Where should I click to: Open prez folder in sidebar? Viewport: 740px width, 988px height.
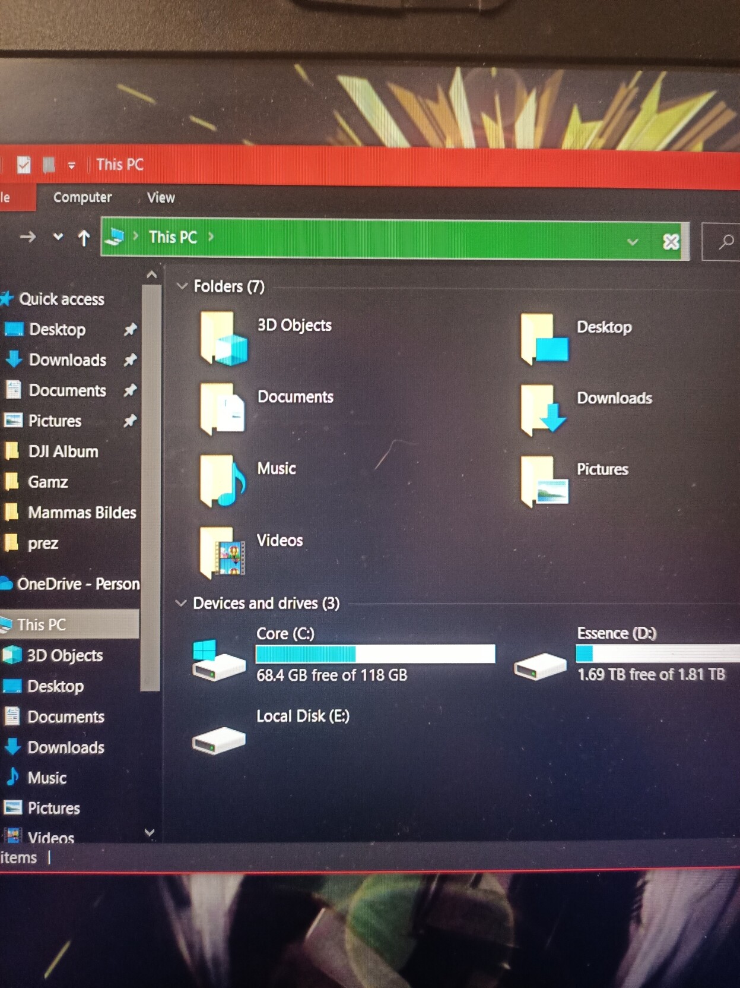43,543
